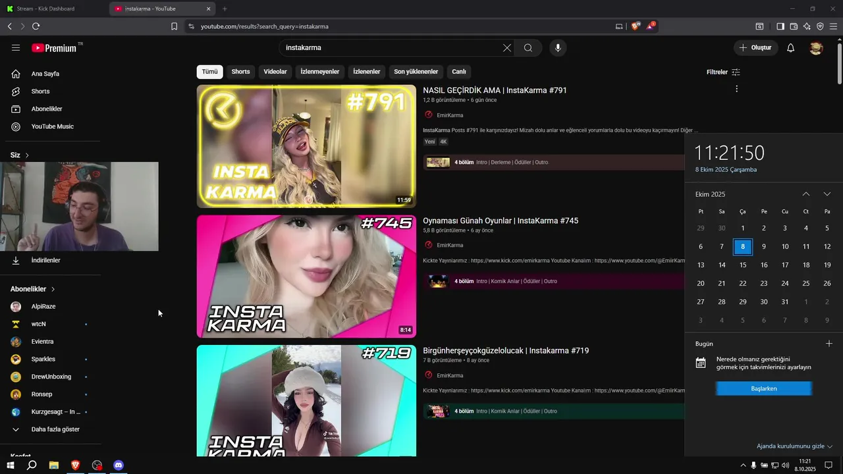Select the Videolar filter chip
Screen dimensions: 843x474
tap(275, 72)
